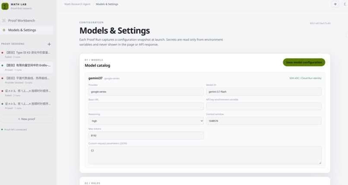Viewport: 348px width, 185px height.
Task: Click Save model configuration
Action: (x=304, y=62)
